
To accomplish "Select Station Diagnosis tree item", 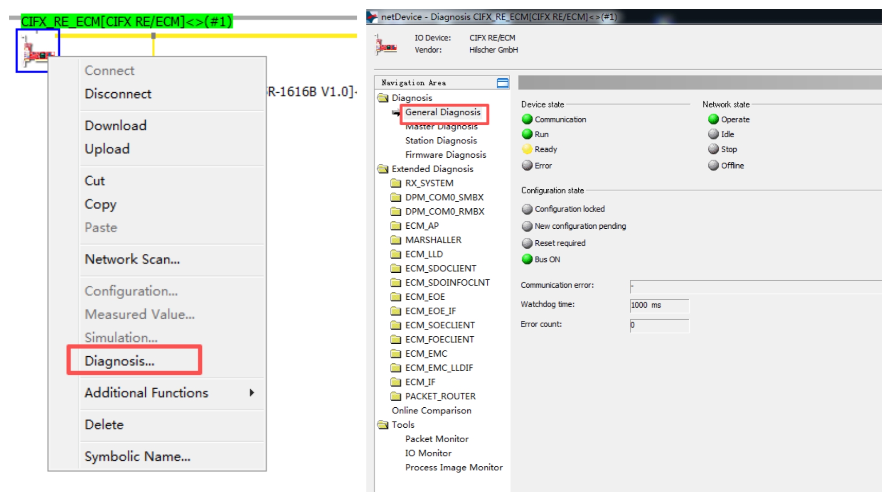I will [x=441, y=141].
